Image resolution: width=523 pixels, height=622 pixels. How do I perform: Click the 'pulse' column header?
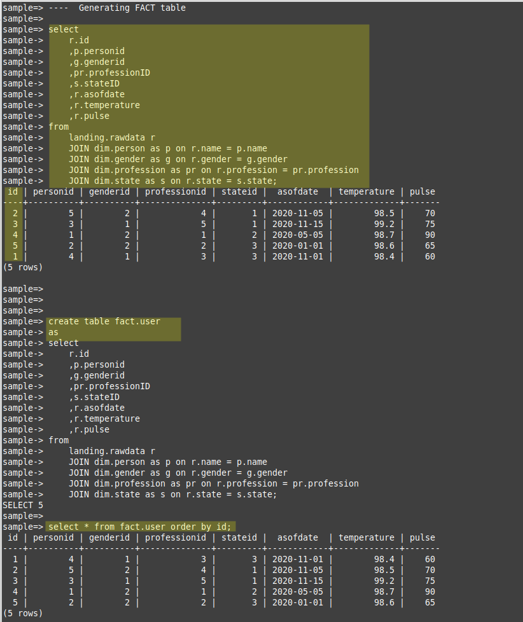[422, 191]
